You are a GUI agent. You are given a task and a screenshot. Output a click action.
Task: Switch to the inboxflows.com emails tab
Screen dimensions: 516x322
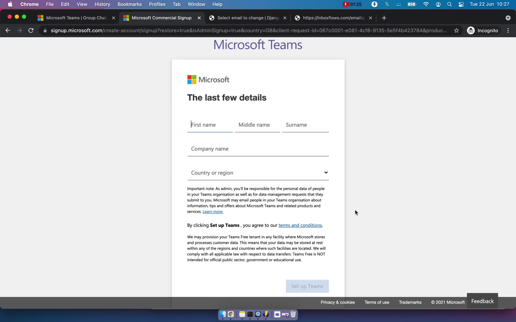tap(333, 18)
